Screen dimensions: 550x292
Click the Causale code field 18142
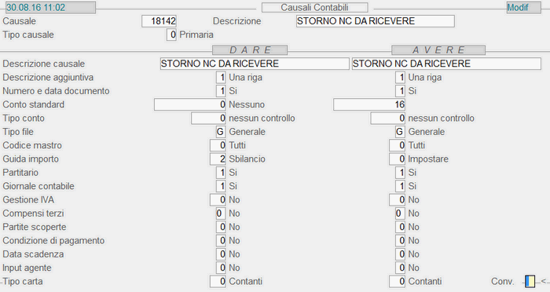(x=159, y=21)
